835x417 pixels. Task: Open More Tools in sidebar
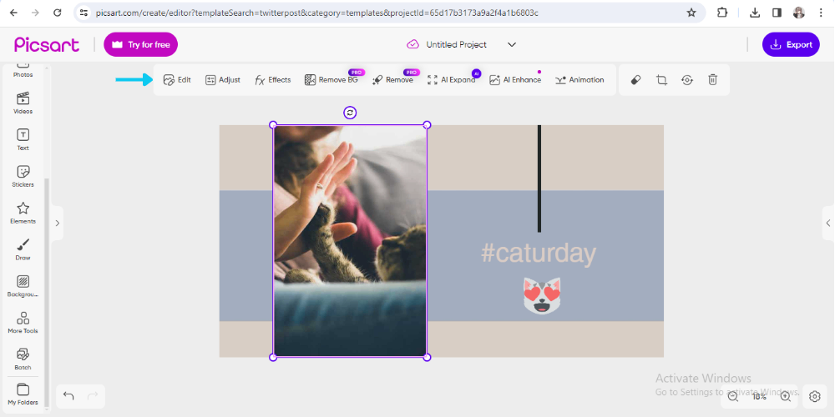click(23, 323)
